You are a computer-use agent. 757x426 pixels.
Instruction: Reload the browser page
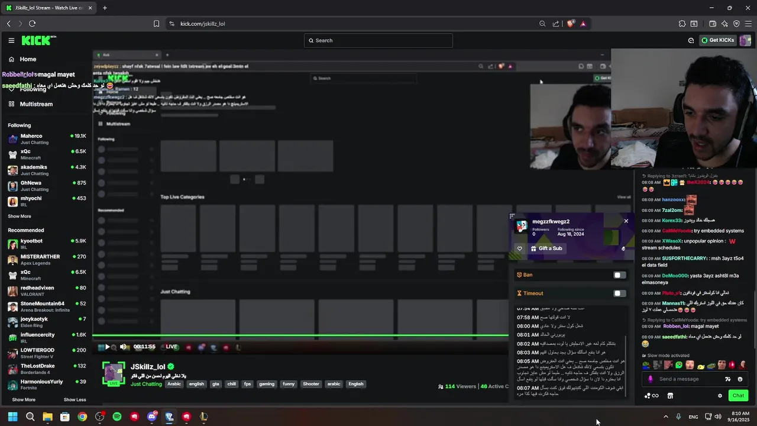32,24
